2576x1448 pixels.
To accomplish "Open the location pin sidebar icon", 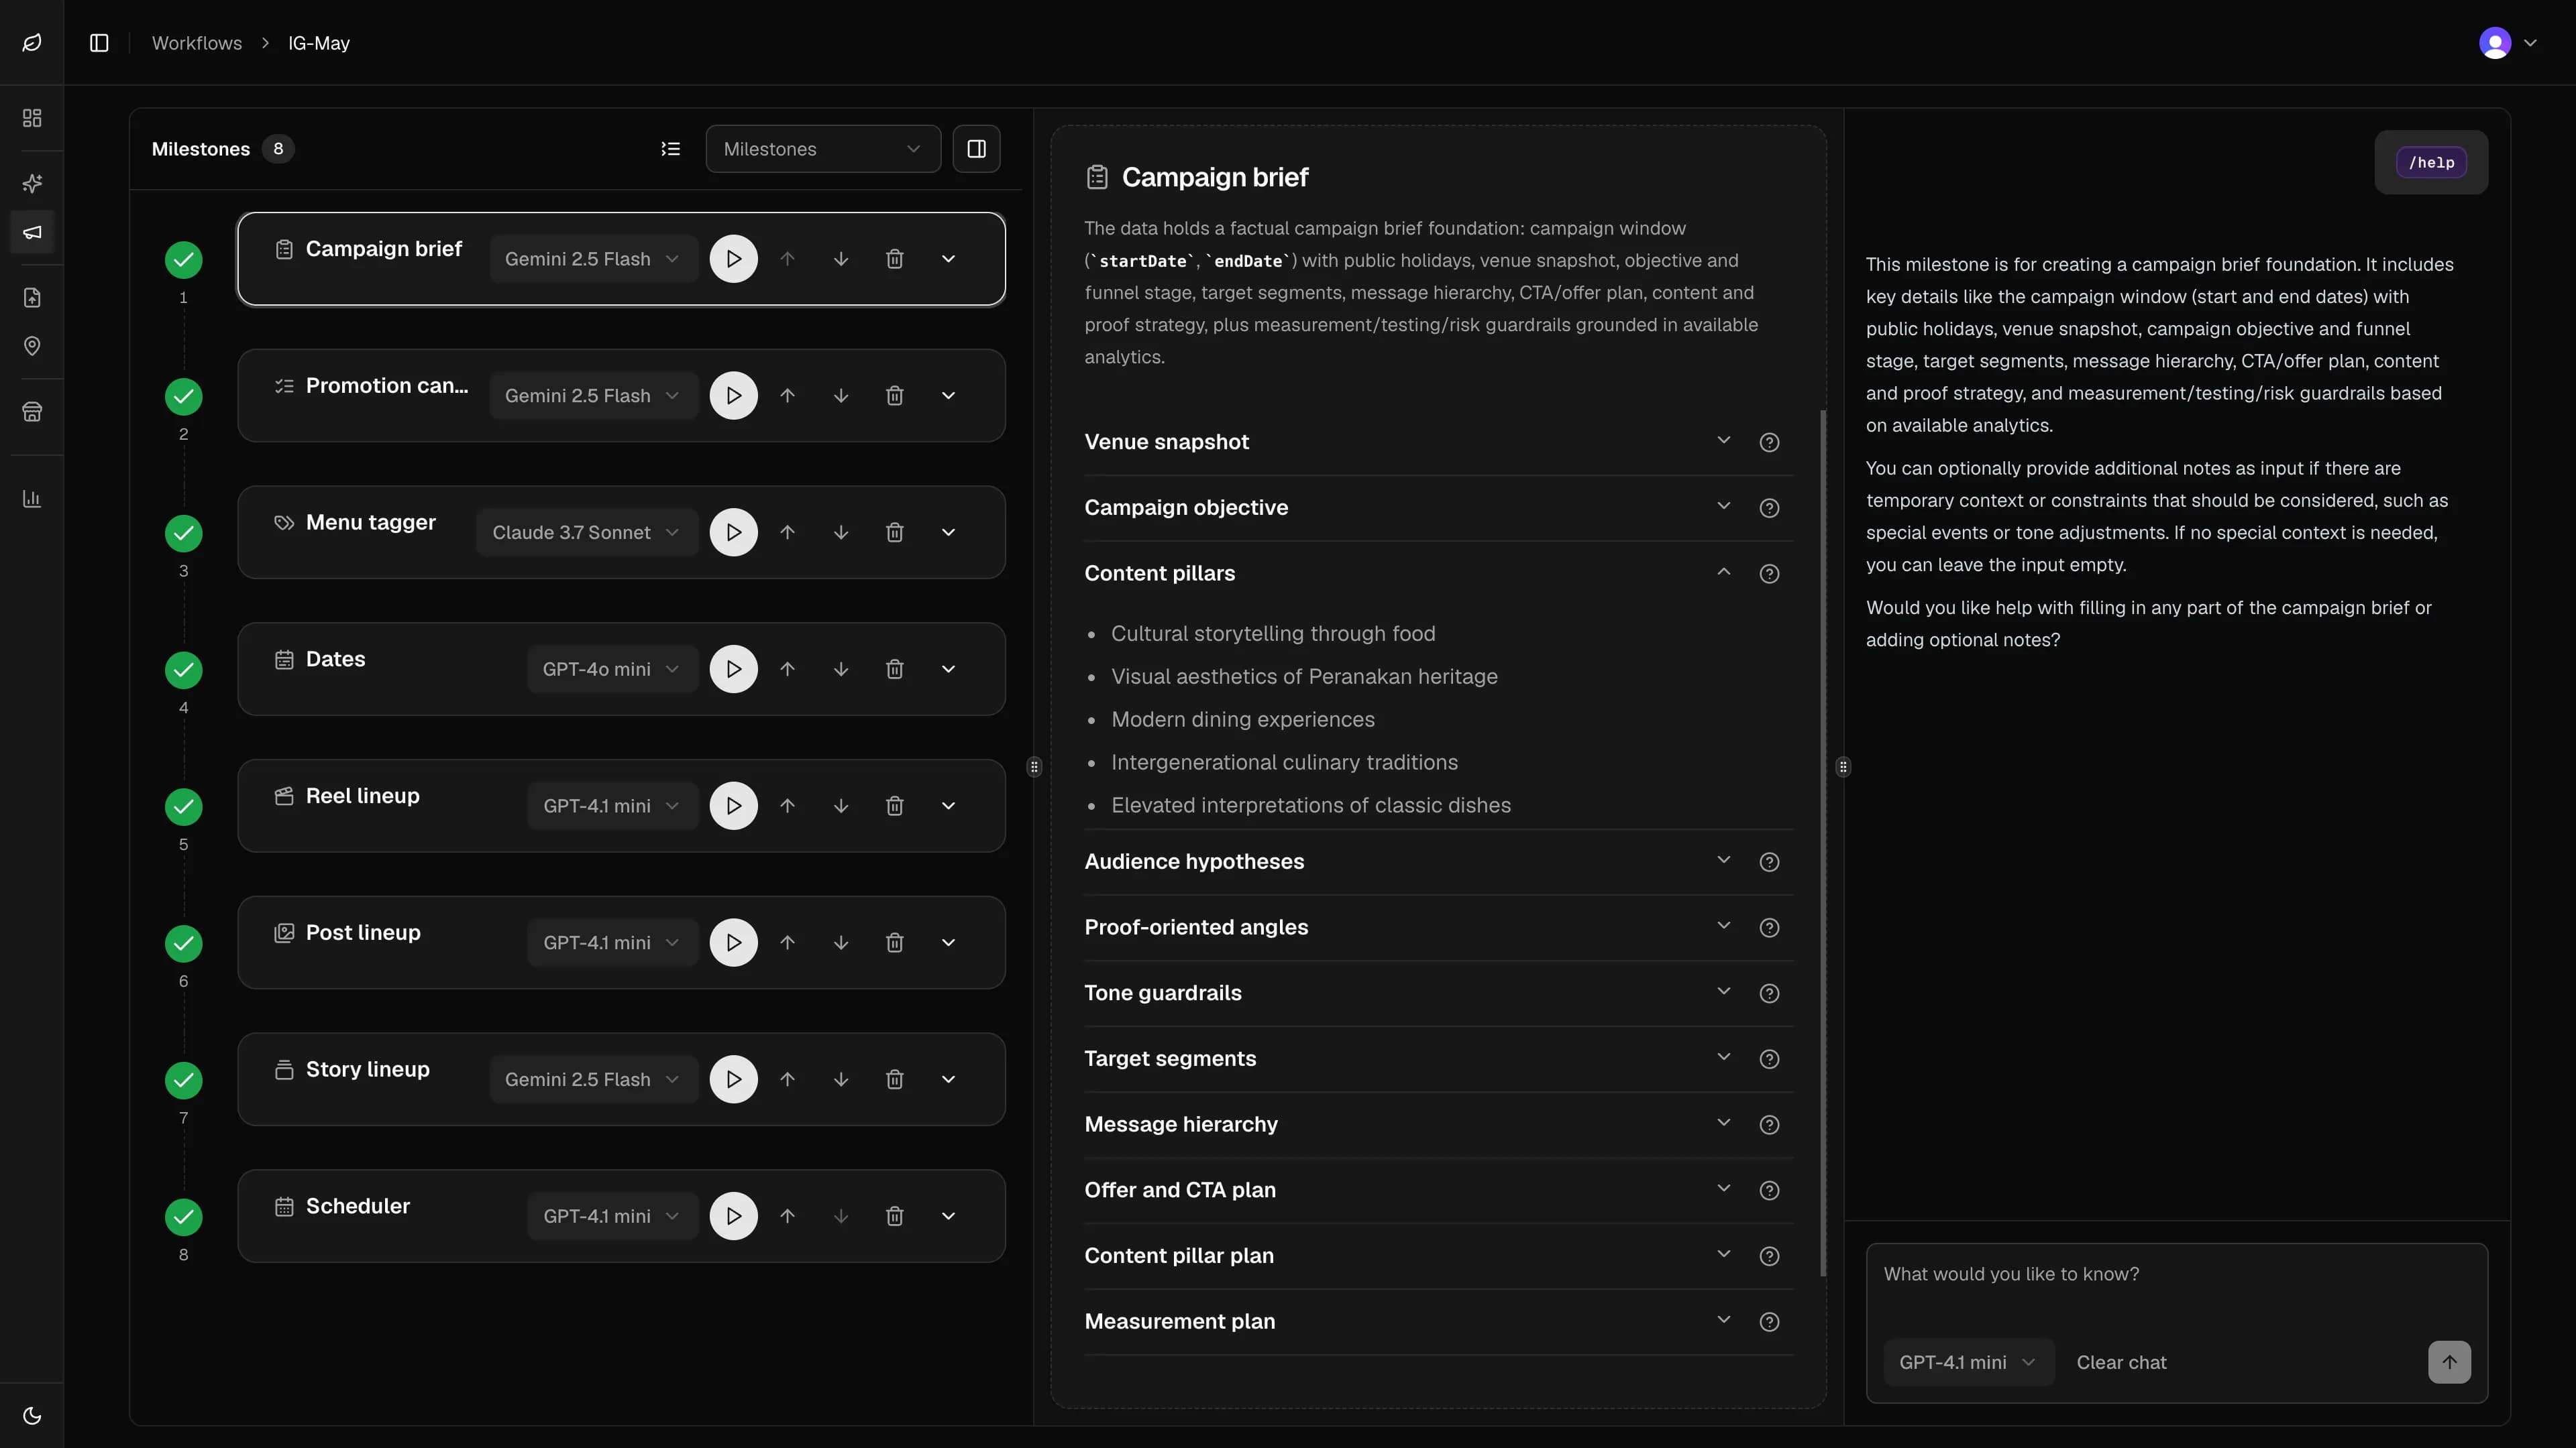I will [32, 346].
